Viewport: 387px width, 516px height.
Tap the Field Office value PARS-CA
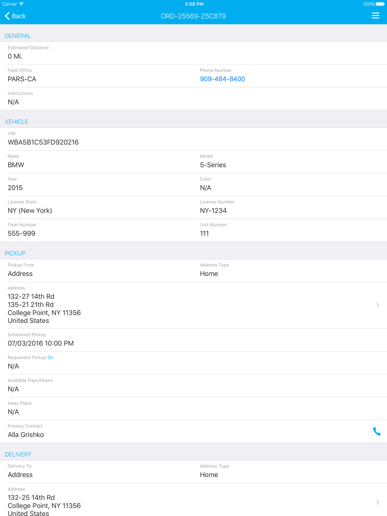pyautogui.click(x=22, y=79)
